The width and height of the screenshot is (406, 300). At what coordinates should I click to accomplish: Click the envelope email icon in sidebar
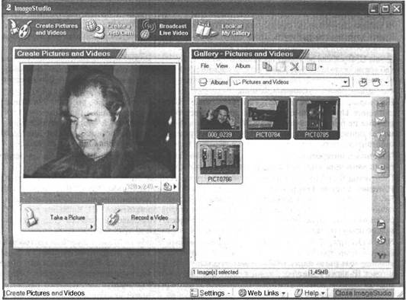pyautogui.click(x=380, y=120)
